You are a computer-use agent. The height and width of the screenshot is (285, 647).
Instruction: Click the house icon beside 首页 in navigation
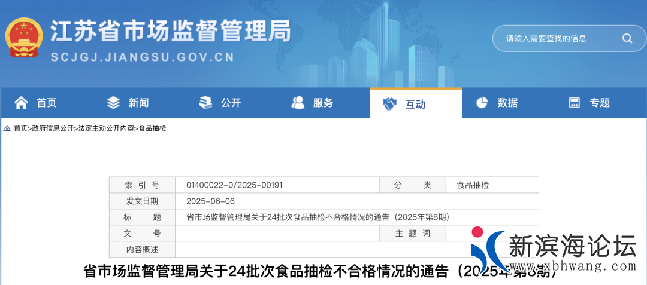pos(22,103)
